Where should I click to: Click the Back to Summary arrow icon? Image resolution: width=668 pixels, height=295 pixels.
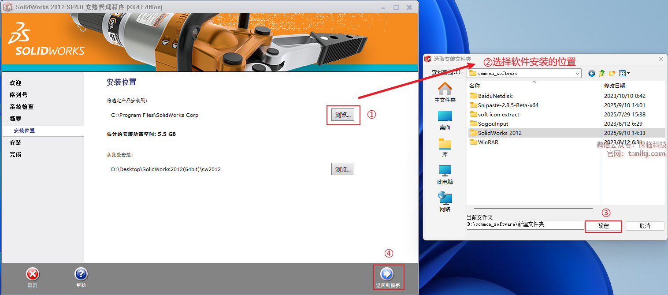click(x=386, y=274)
